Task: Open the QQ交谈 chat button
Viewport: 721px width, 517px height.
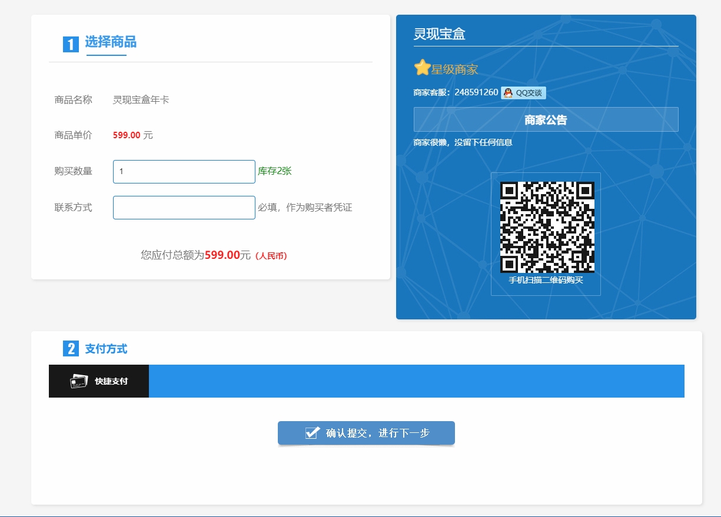Action: click(x=523, y=92)
